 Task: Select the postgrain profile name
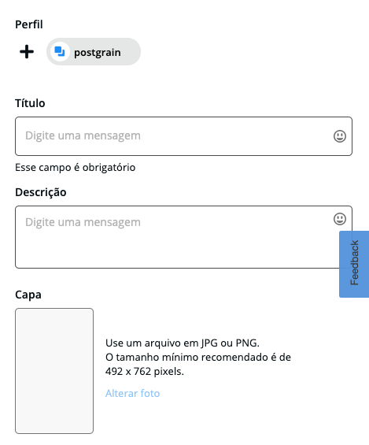[x=98, y=53]
